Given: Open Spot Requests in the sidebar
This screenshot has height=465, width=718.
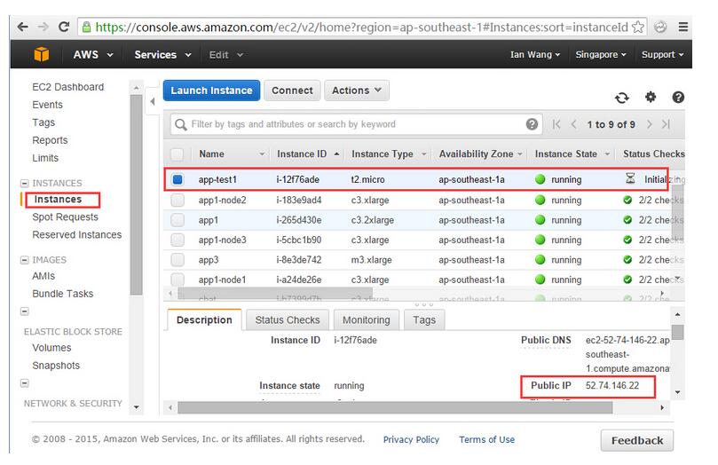Looking at the screenshot, I should tap(65, 217).
